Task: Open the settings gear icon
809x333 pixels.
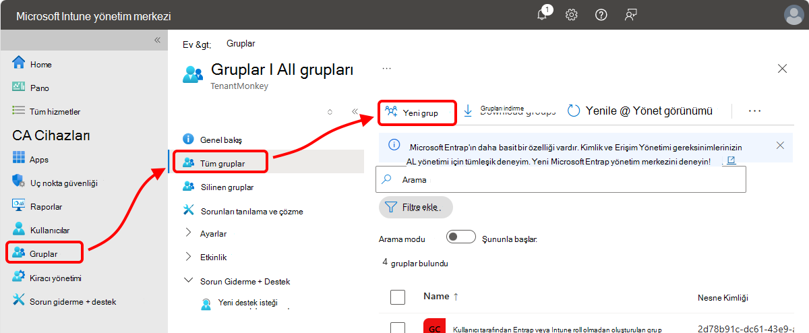Action: [x=572, y=15]
